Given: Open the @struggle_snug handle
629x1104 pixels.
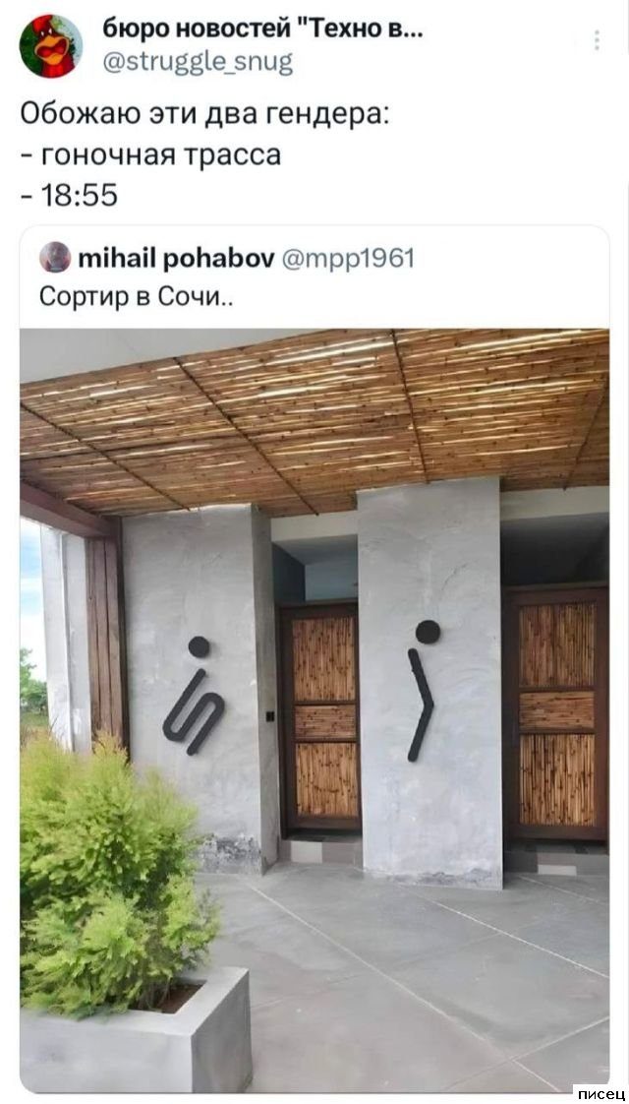Looking at the screenshot, I should [197, 63].
